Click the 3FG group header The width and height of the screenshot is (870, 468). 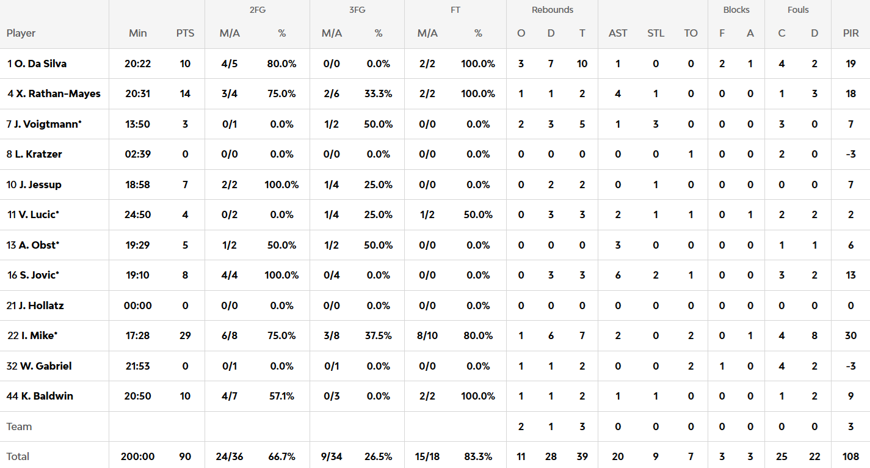(x=357, y=10)
